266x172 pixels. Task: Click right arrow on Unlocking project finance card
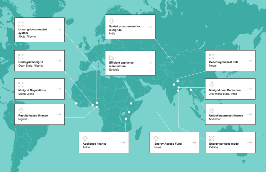249,114
